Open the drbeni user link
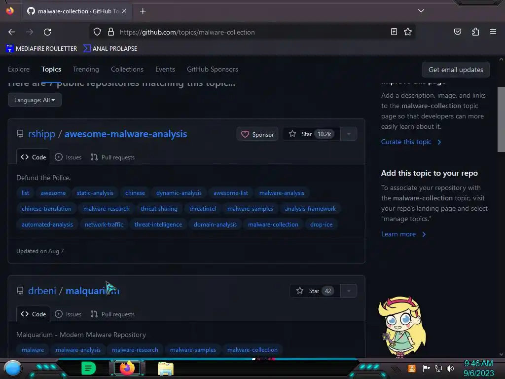This screenshot has height=379, width=505. (x=42, y=291)
